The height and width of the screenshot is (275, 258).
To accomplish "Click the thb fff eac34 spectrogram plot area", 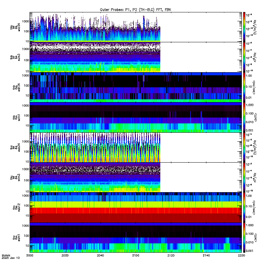I will [x=136, y=27].
